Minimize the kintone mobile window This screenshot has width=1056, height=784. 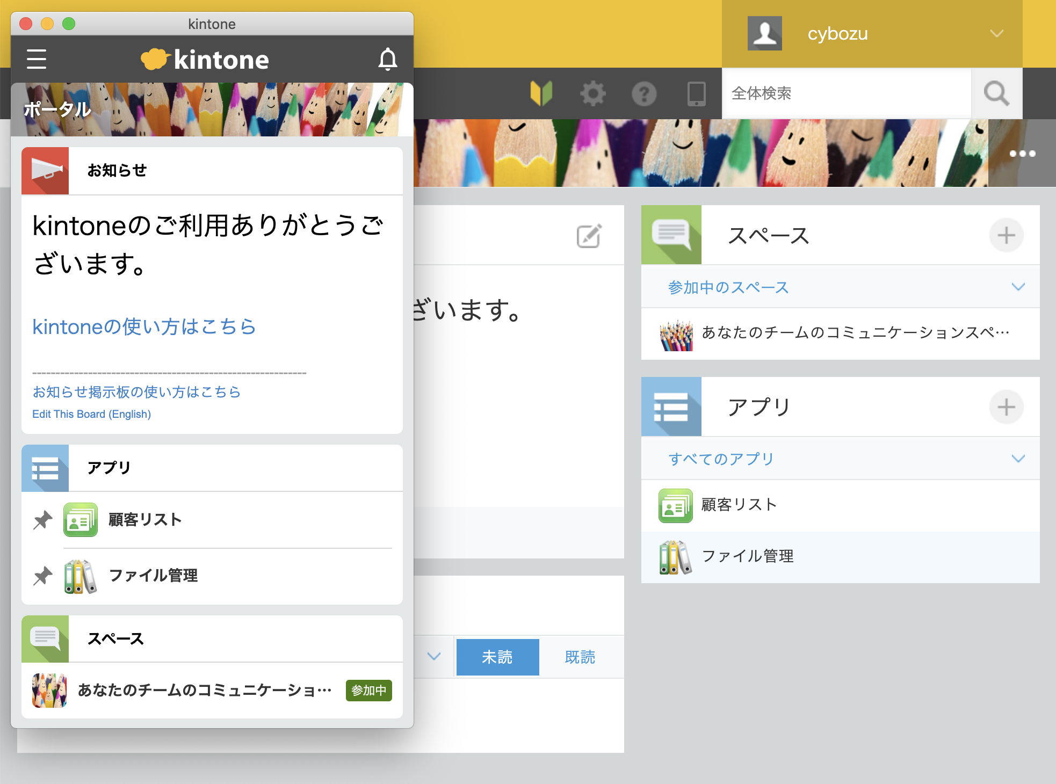pos(47,24)
